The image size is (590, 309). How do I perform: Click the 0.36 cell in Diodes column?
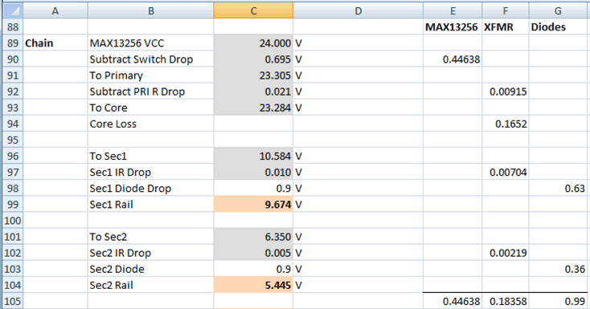click(x=558, y=269)
